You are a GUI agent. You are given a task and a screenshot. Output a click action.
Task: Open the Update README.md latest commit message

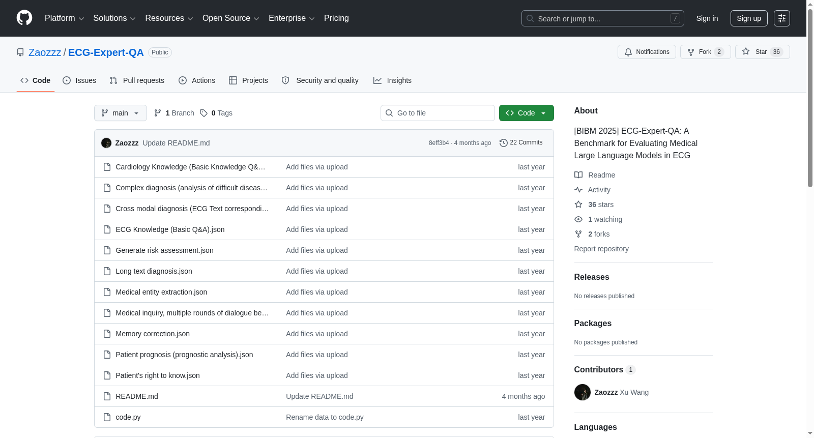coord(176,143)
